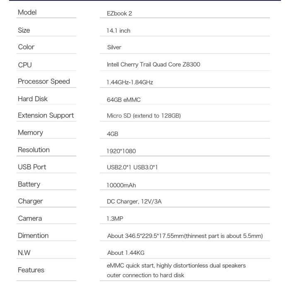Click the 10000mAh battery value
Screen dimensions: 290x290
(x=121, y=185)
